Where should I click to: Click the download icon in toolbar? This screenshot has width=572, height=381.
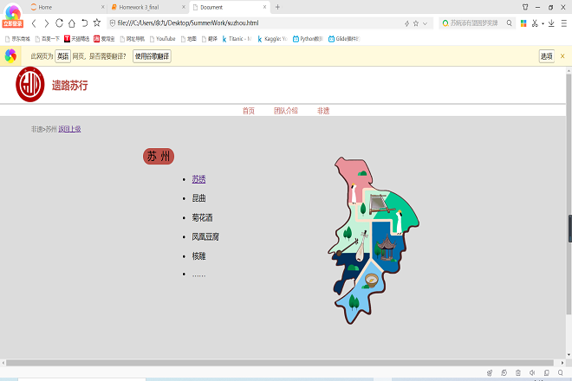click(552, 23)
